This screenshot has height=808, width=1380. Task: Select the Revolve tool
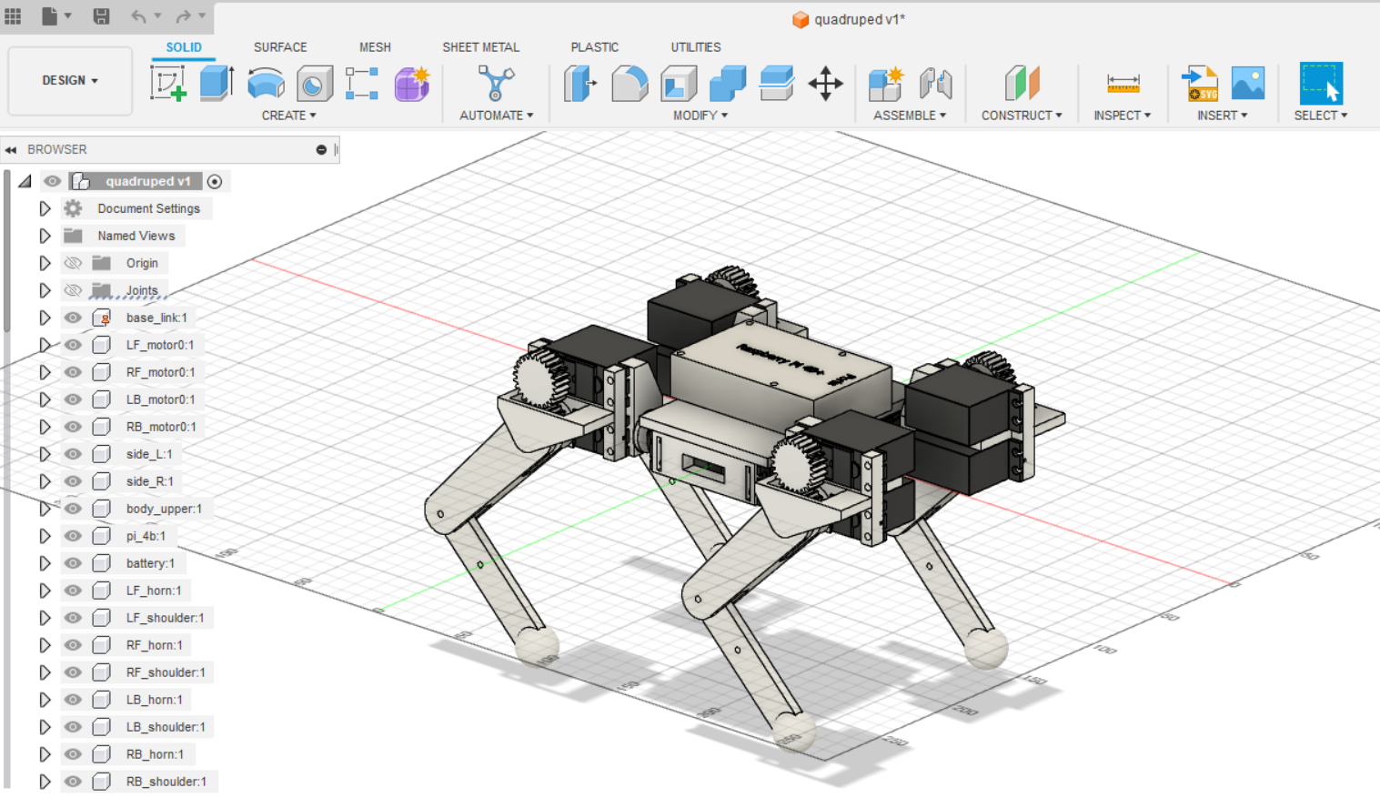click(266, 84)
